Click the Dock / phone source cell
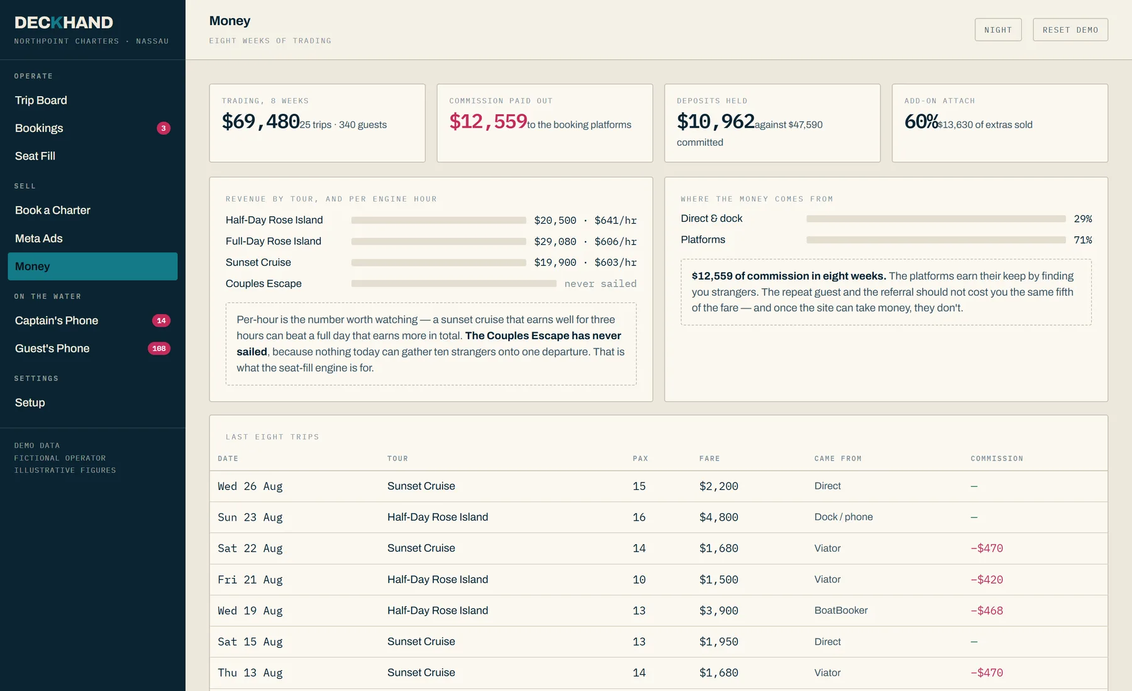1132x691 pixels. click(843, 517)
